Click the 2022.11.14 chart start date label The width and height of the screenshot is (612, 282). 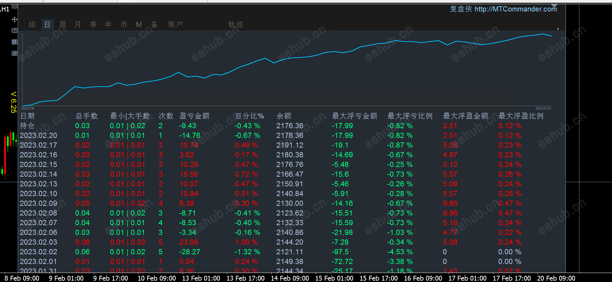(x=27, y=108)
